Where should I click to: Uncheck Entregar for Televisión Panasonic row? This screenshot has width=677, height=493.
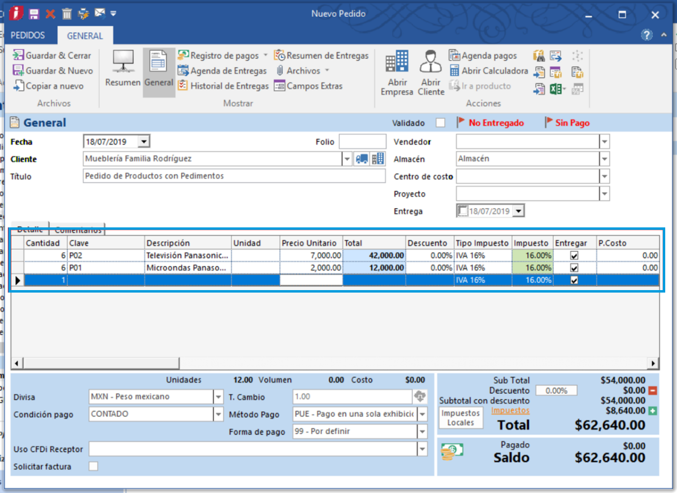tap(574, 256)
